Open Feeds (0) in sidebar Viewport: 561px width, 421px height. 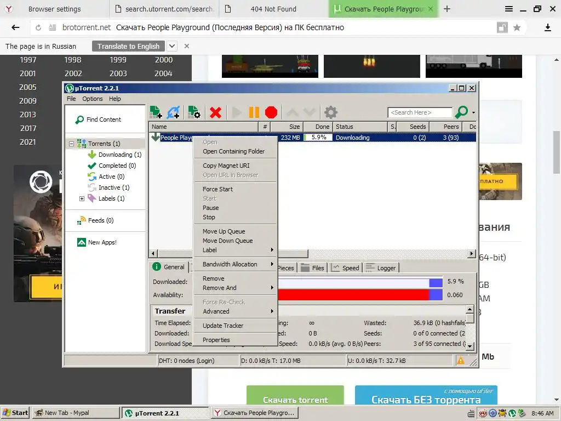pos(95,220)
